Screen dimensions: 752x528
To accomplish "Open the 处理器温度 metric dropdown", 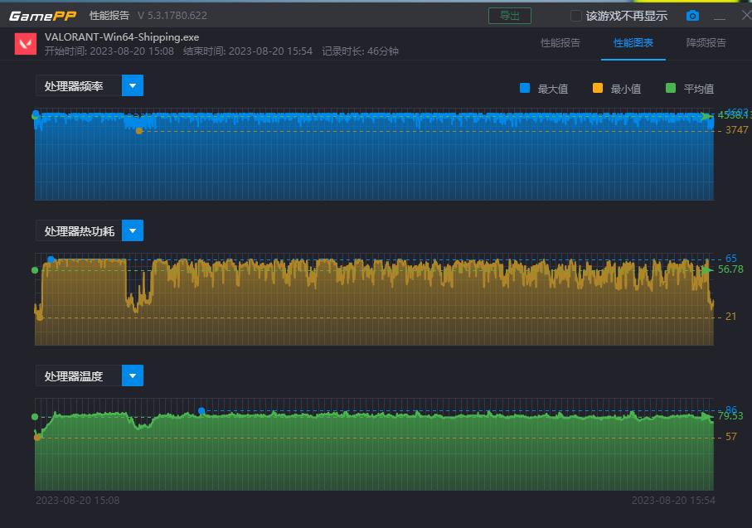I will [x=133, y=375].
